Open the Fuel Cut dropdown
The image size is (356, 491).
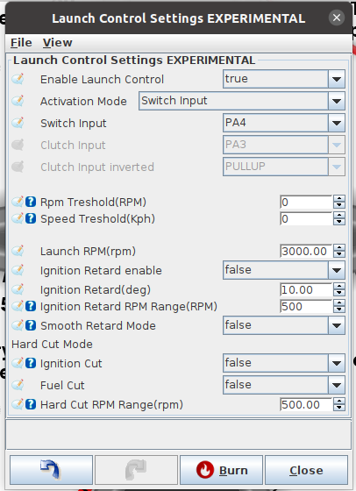[x=284, y=385]
